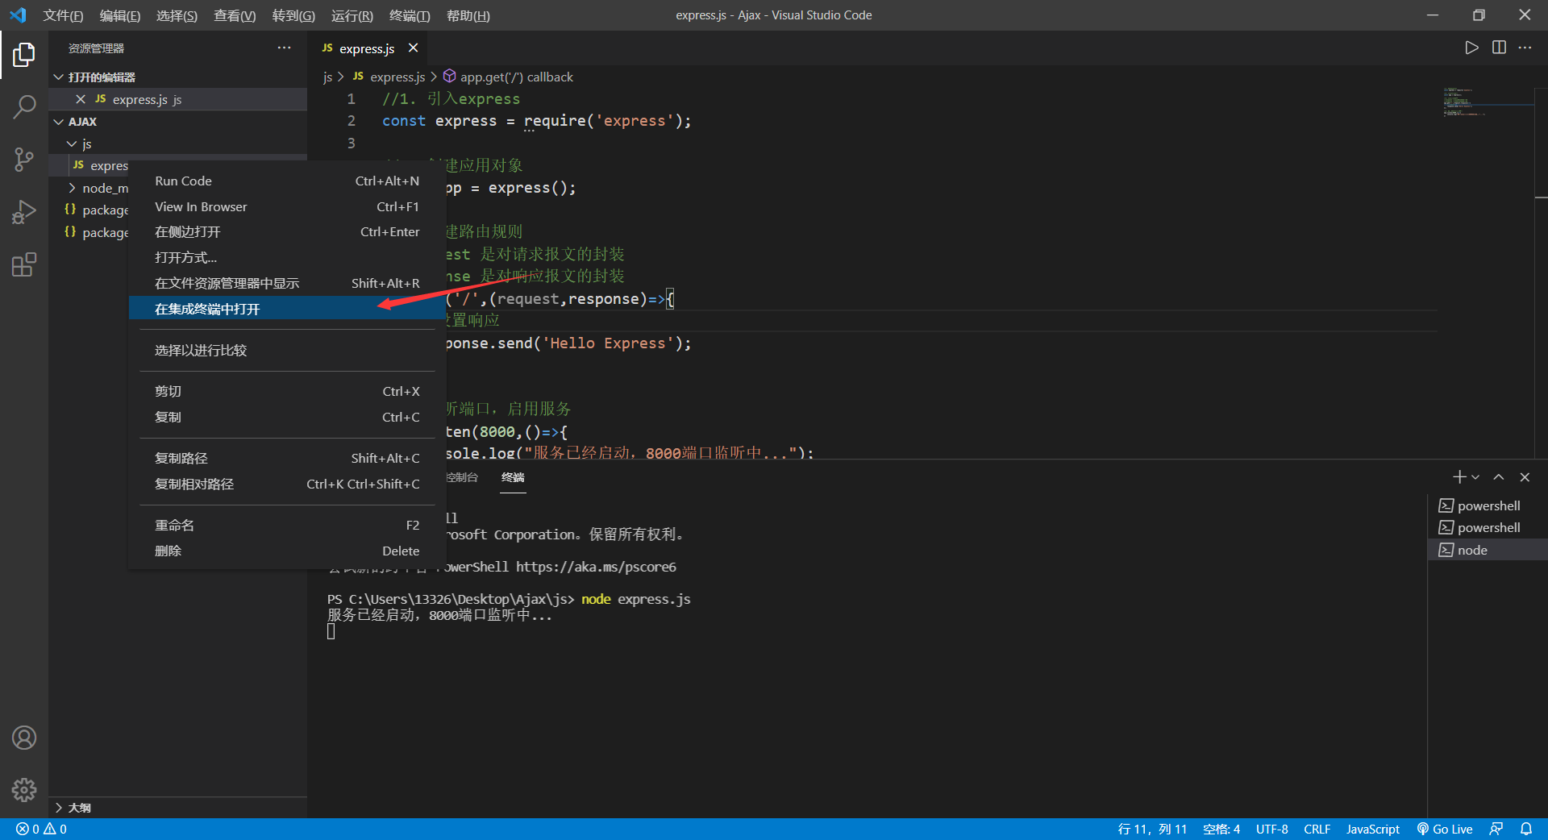Open the Go menu
This screenshot has width=1548, height=840.
tap(293, 15)
